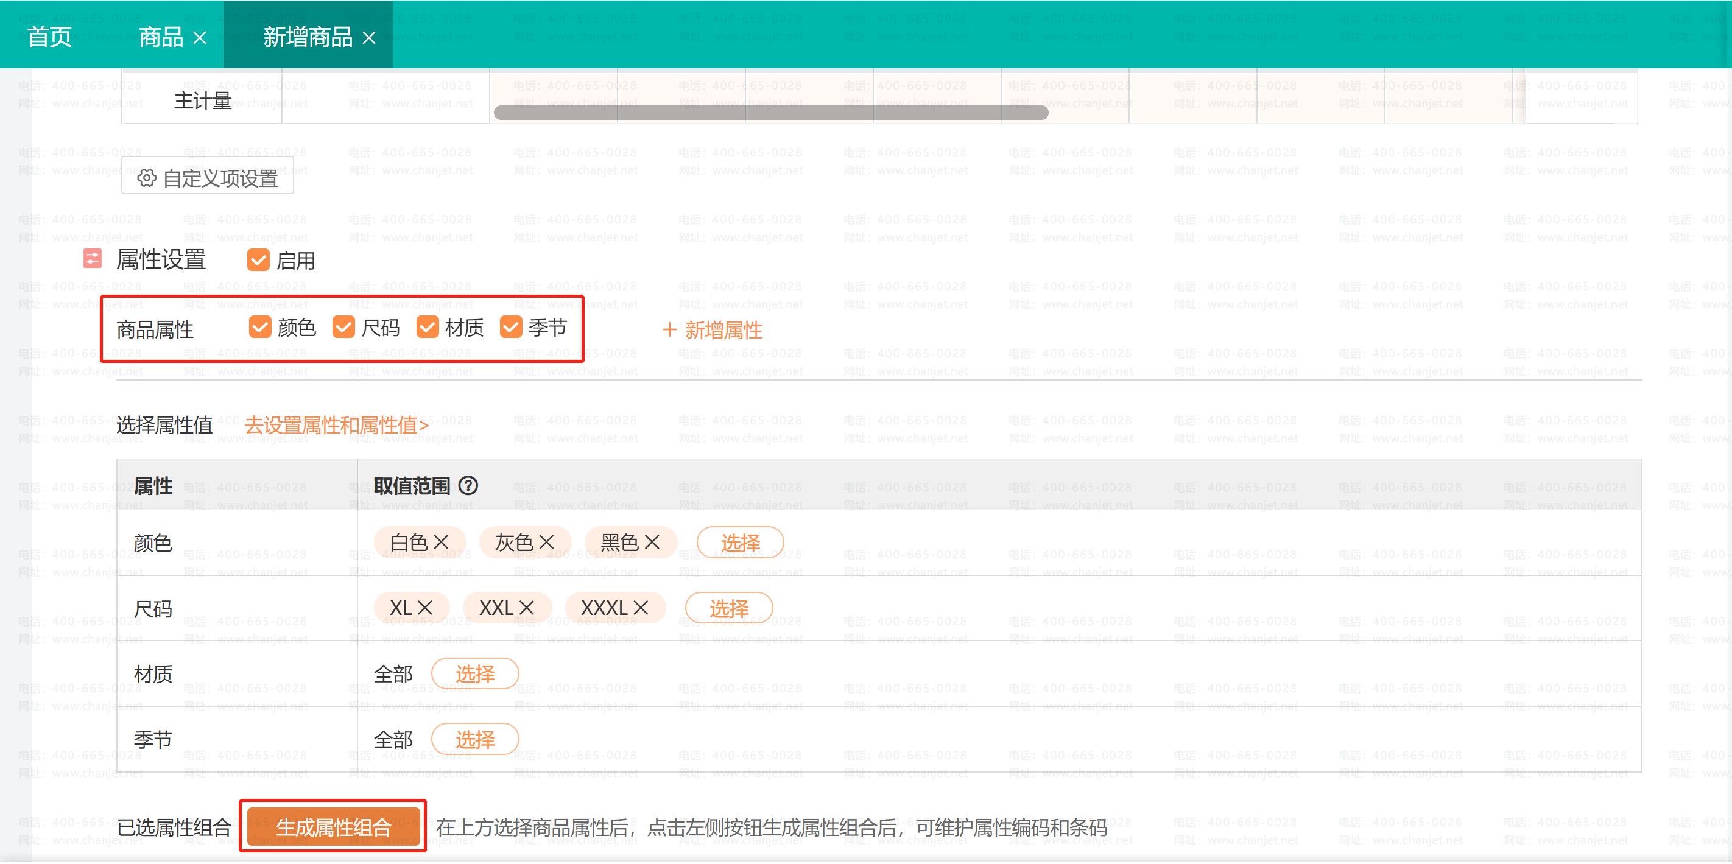
Task: Toggle the 季节 attribute checkbox
Action: point(510,328)
